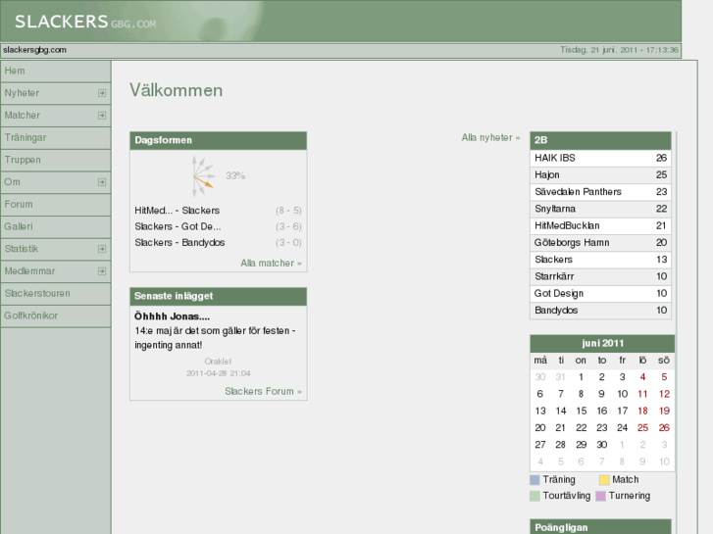Click the Poängligan panel header
Screen dimensions: 713x534
point(600,527)
